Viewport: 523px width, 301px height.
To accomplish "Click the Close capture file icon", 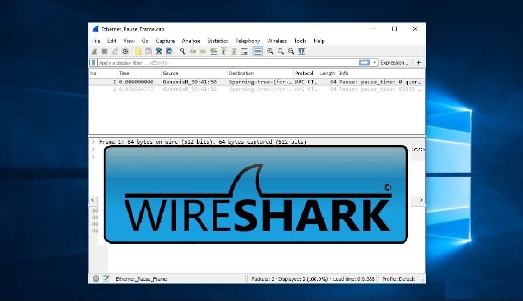I will tap(159, 51).
